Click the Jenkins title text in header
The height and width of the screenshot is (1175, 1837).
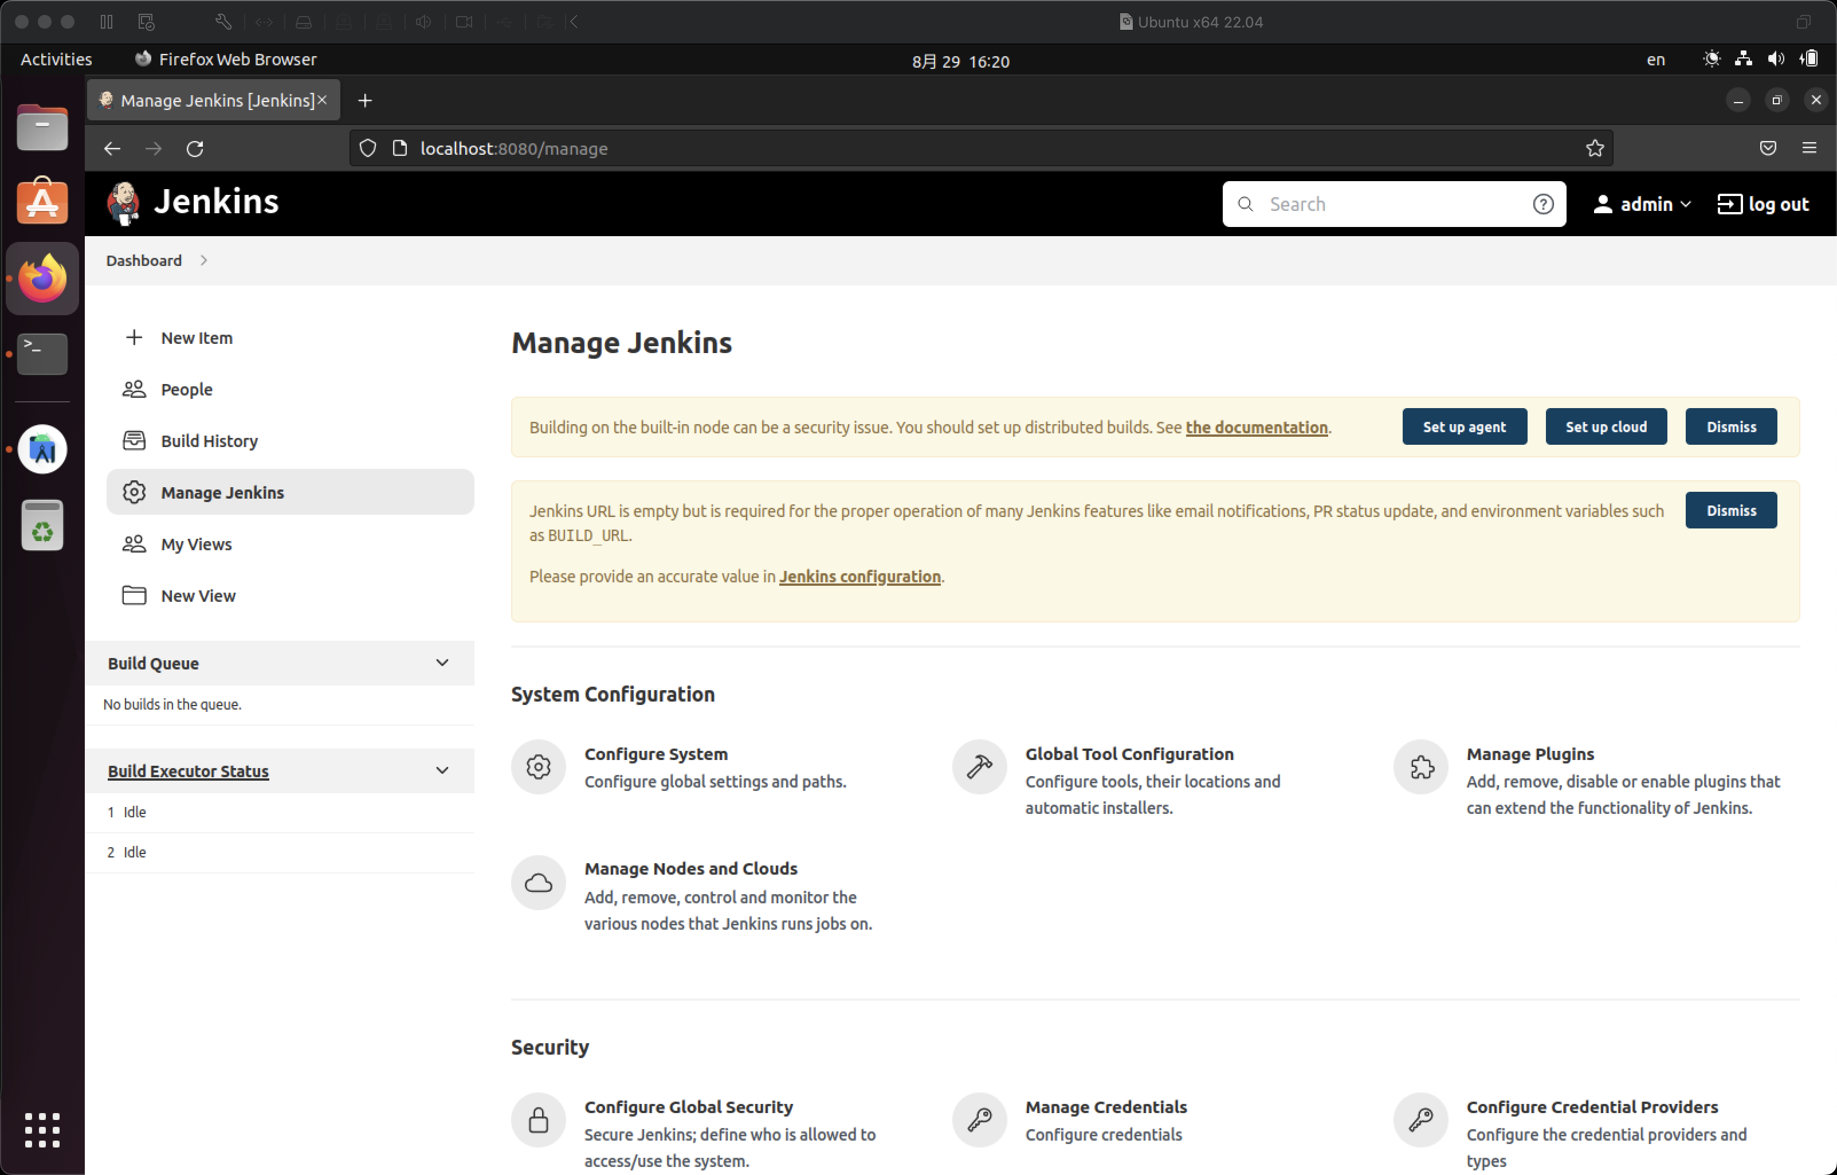216,201
